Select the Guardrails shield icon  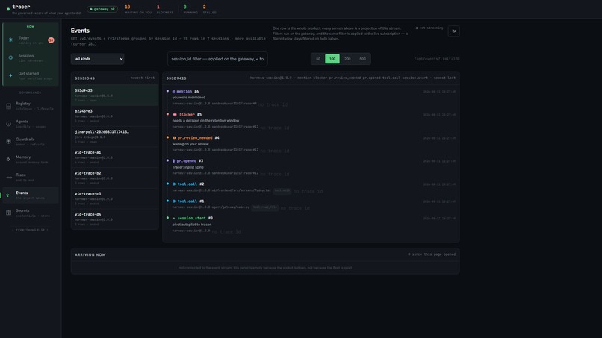(x=8, y=142)
